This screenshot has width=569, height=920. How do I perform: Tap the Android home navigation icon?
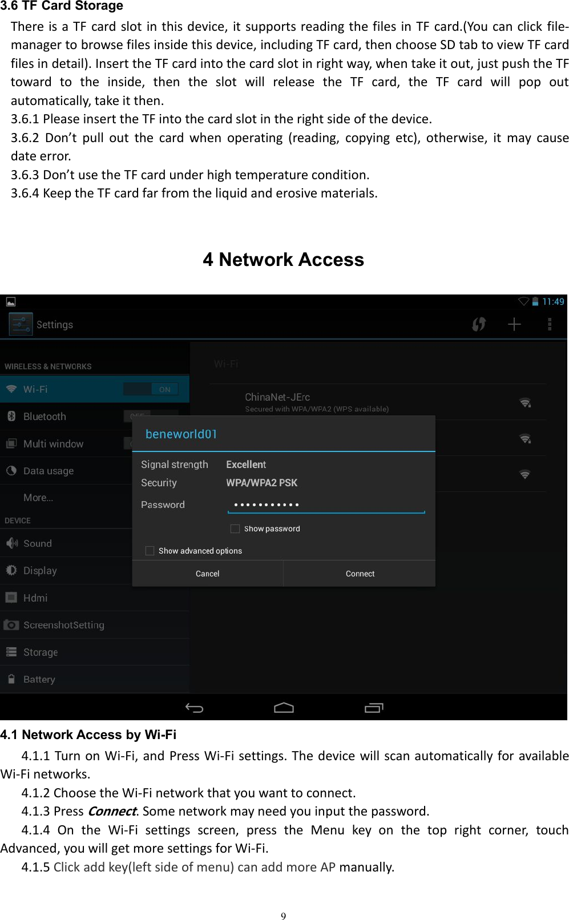coord(284,708)
